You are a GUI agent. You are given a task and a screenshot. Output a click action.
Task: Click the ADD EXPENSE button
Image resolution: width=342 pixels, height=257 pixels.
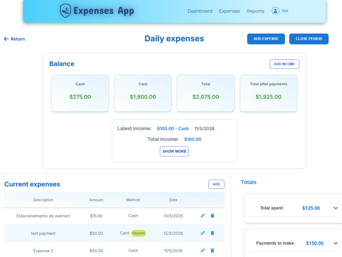(266, 39)
